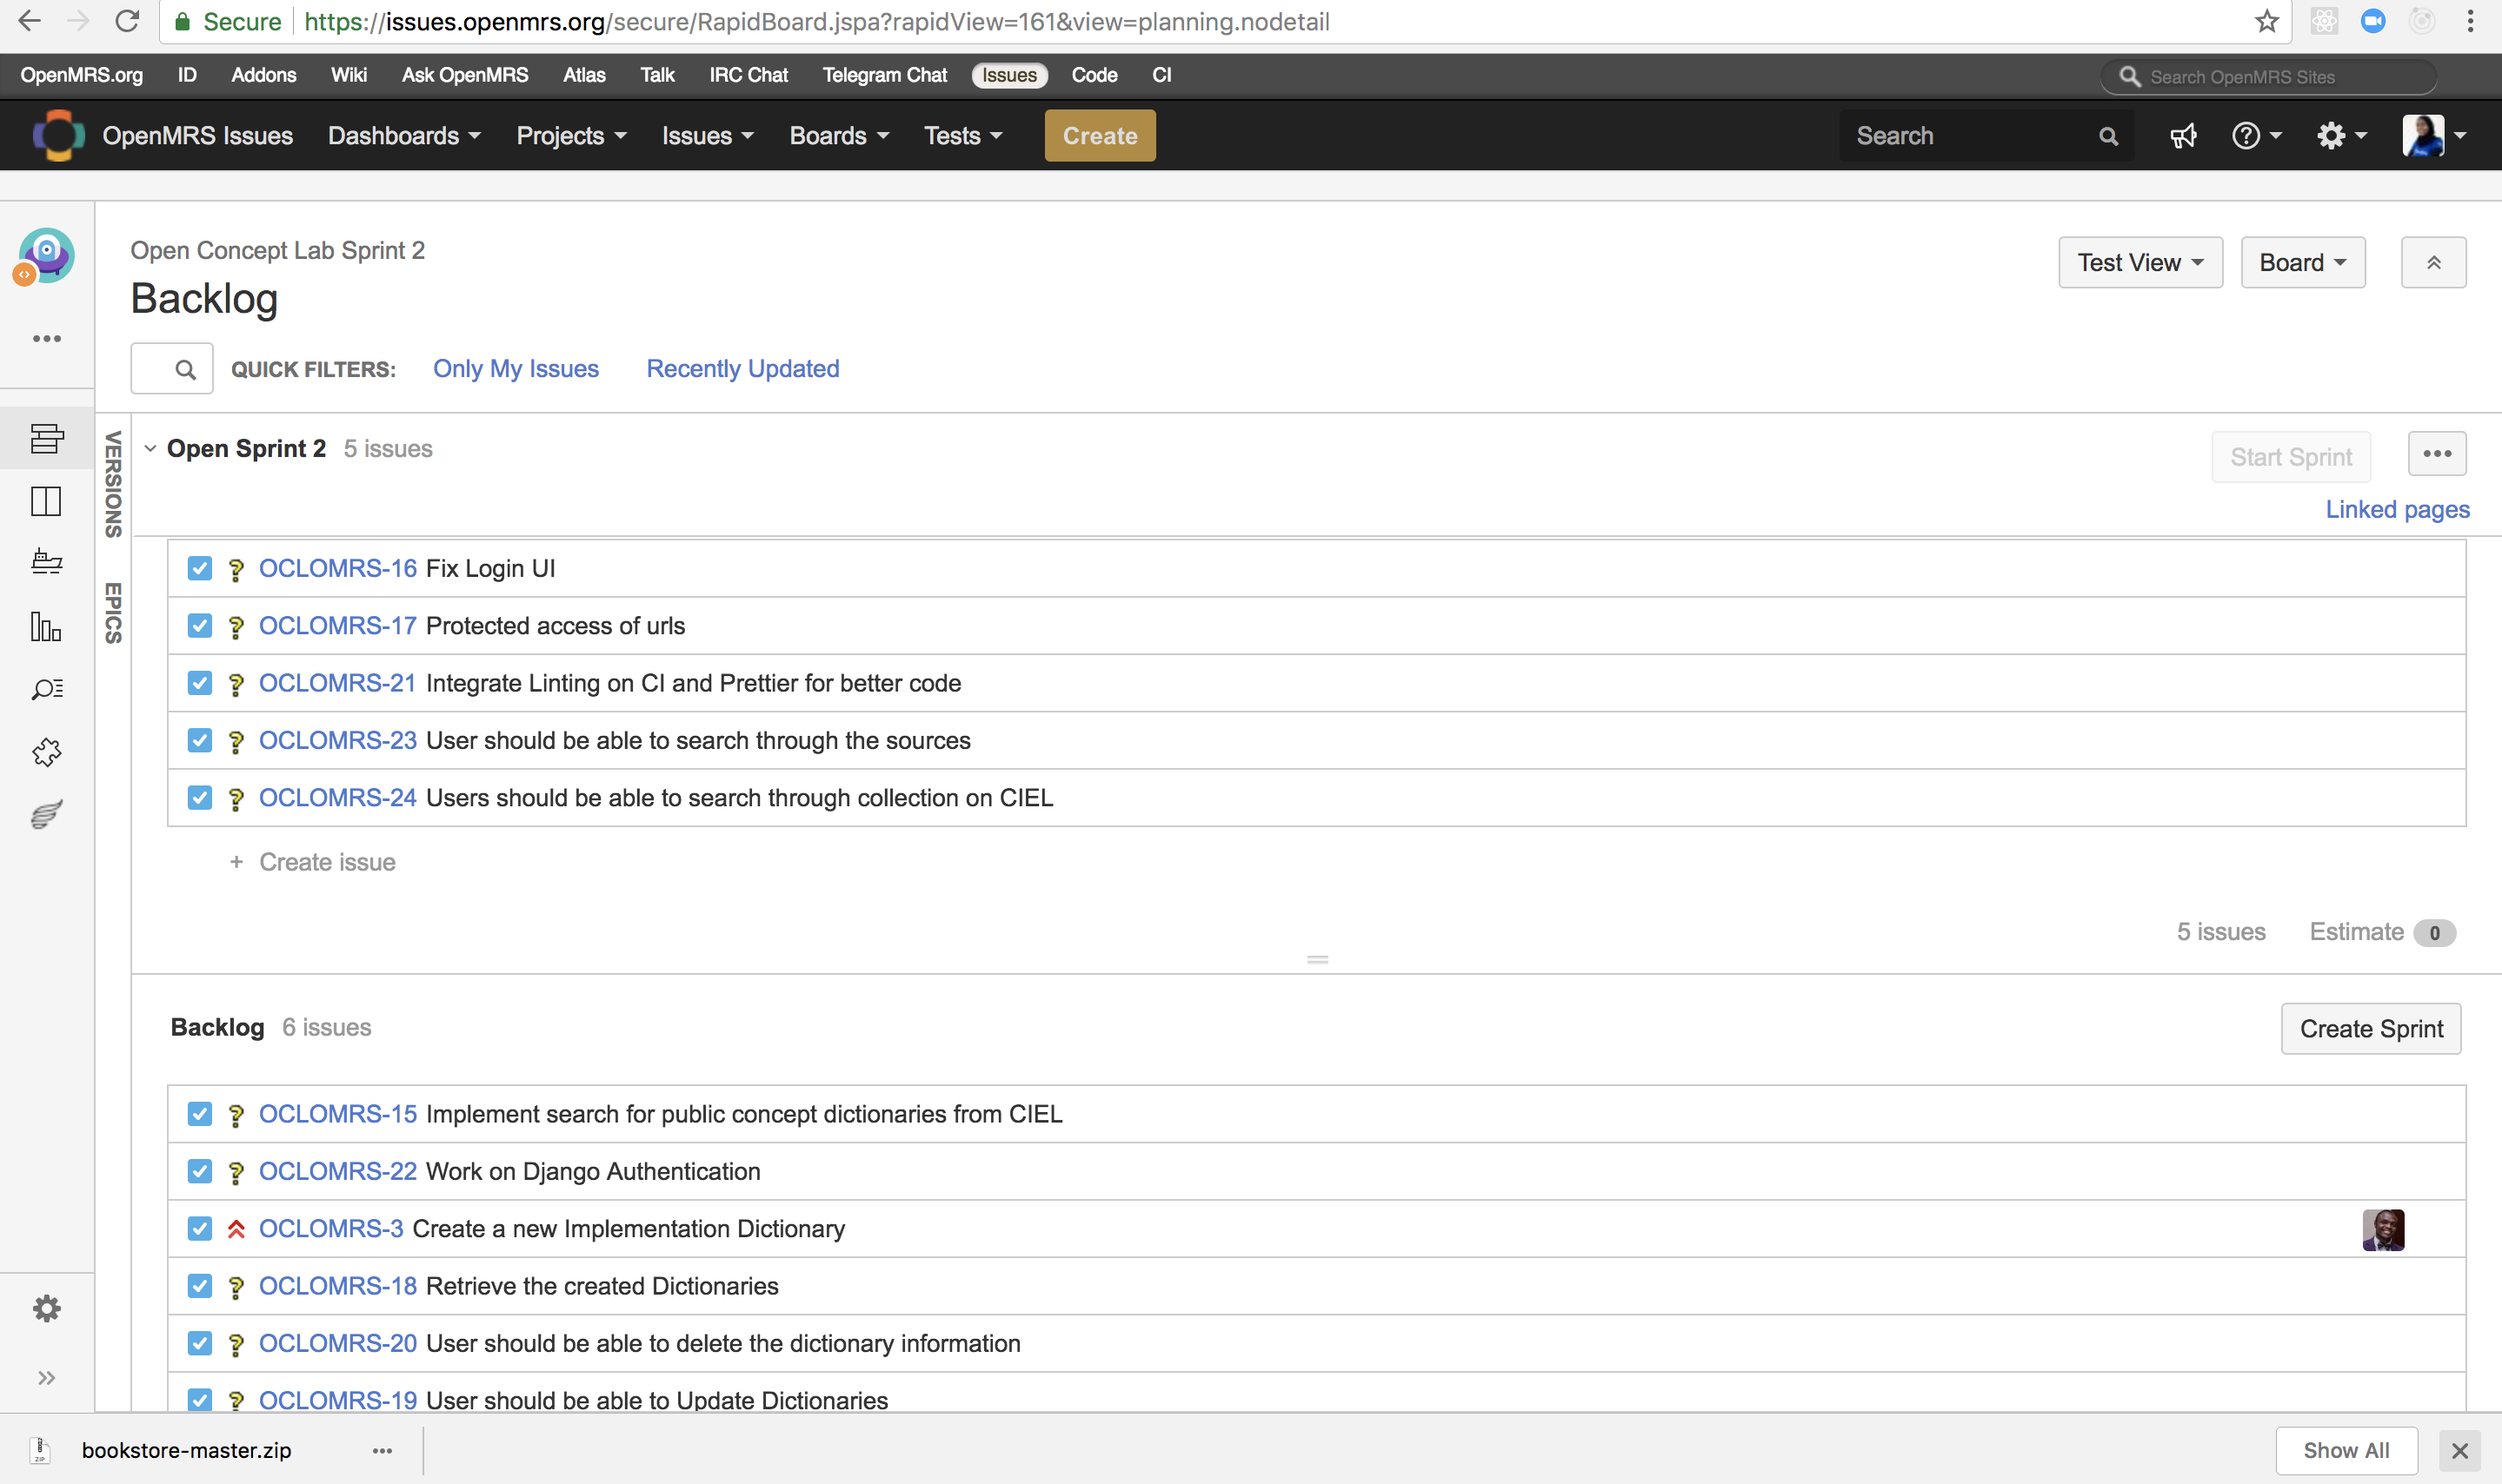Screen dimensions: 2502x1484
Task: Expand sidebar with double chevron icon
Action: [x=46, y=1378]
